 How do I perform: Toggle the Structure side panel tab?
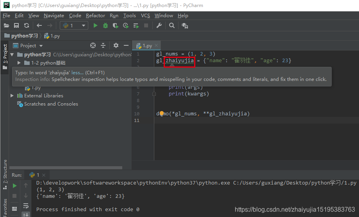click(x=5, y=174)
